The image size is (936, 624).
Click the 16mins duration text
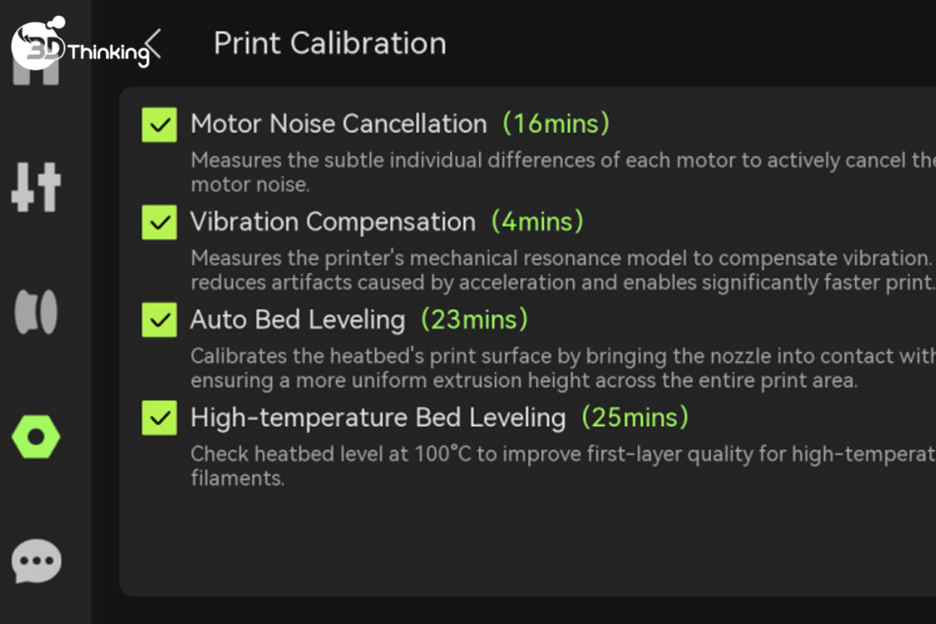(x=555, y=123)
